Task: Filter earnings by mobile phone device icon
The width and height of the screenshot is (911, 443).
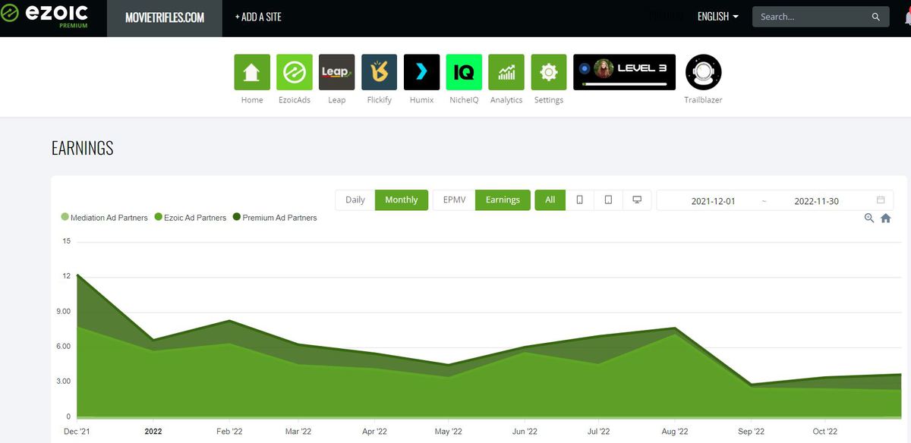Action: pyautogui.click(x=580, y=200)
